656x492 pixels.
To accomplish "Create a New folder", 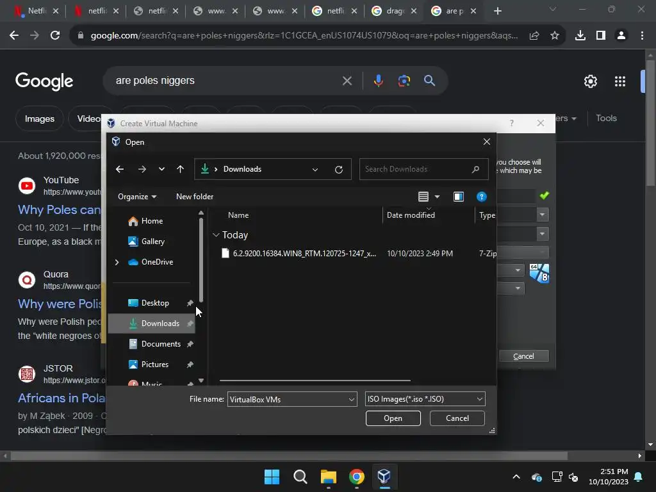I will click(x=195, y=197).
